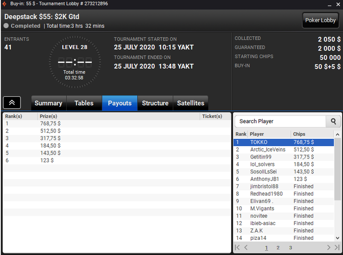
Task: Collapse the tournament info panel
Action: [12, 102]
